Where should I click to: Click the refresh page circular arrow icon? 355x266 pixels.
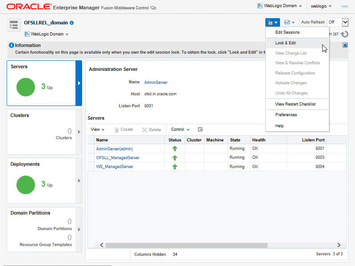pyautogui.click(x=345, y=34)
